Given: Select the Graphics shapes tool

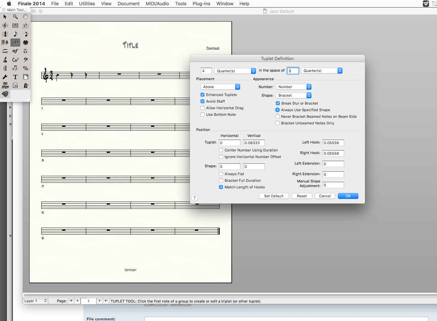Looking at the screenshot, I should coord(5,94).
